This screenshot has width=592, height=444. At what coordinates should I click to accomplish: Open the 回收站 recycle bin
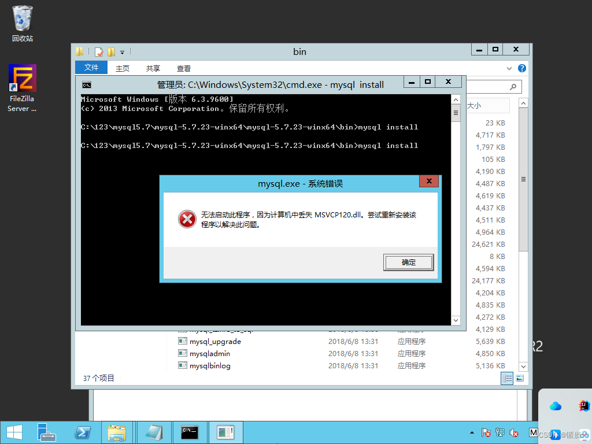point(21,17)
